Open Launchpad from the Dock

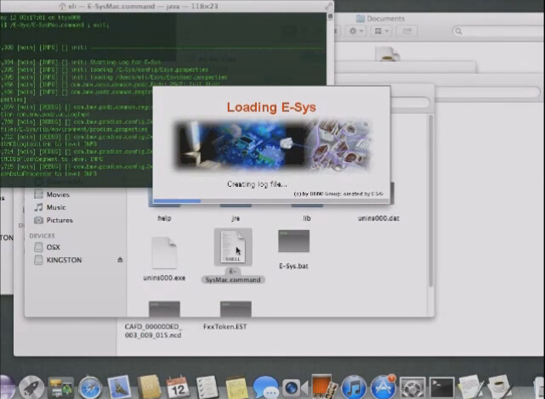coord(31,387)
